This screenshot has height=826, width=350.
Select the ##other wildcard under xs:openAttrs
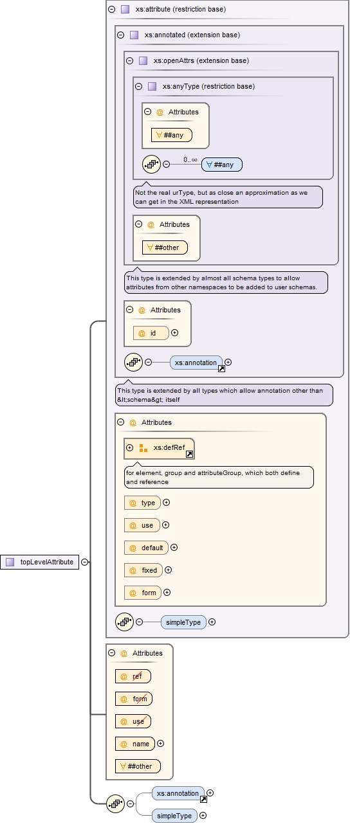click(165, 247)
